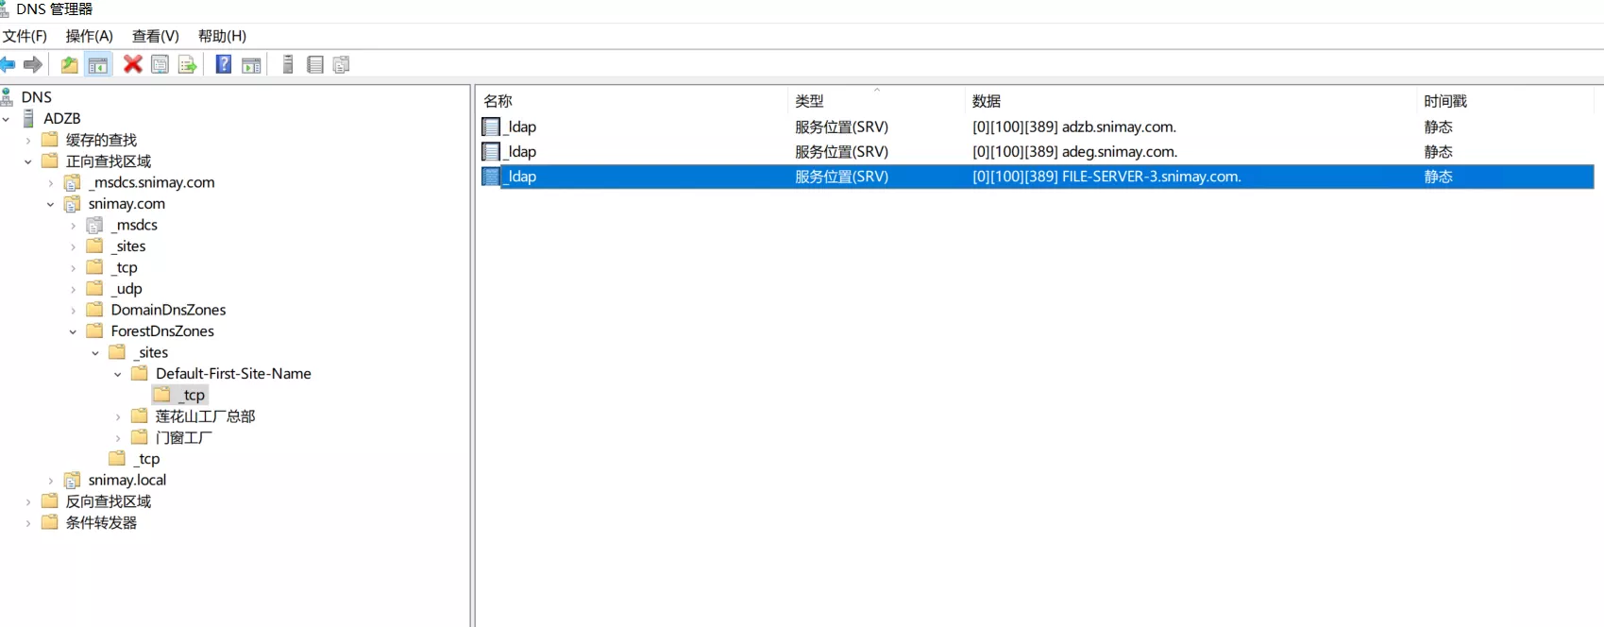The width and height of the screenshot is (1604, 627).
Task: Click the blue help question mark icon
Action: (x=224, y=64)
